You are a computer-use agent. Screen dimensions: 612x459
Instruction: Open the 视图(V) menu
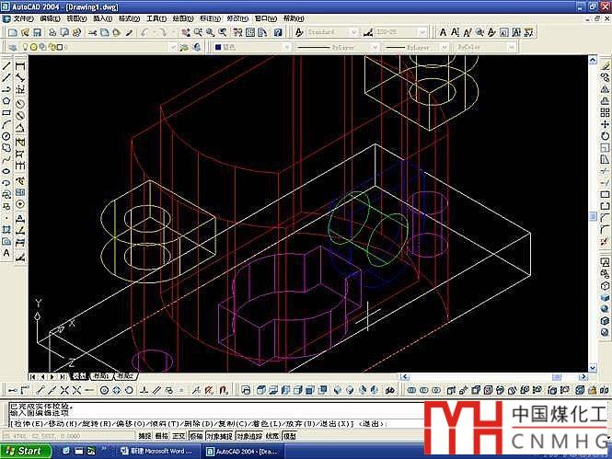click(x=76, y=18)
